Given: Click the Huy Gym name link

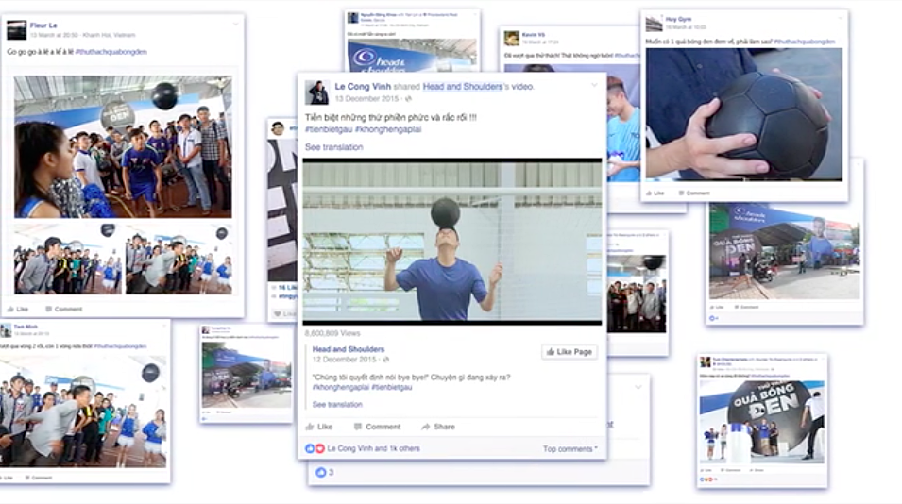Looking at the screenshot, I should 678,19.
